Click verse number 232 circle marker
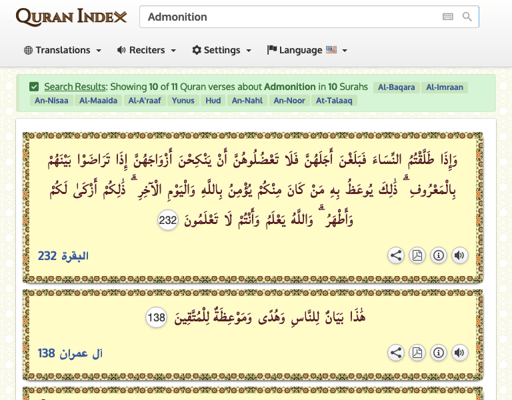512x400 pixels. 168,220
